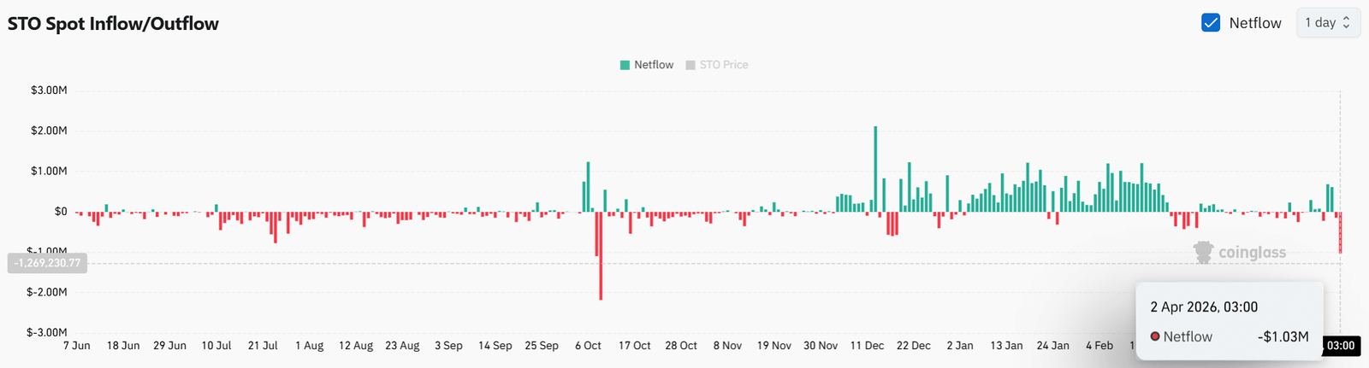
Task: Click the up-down arrows beside 1 day
Action: tap(1346, 23)
